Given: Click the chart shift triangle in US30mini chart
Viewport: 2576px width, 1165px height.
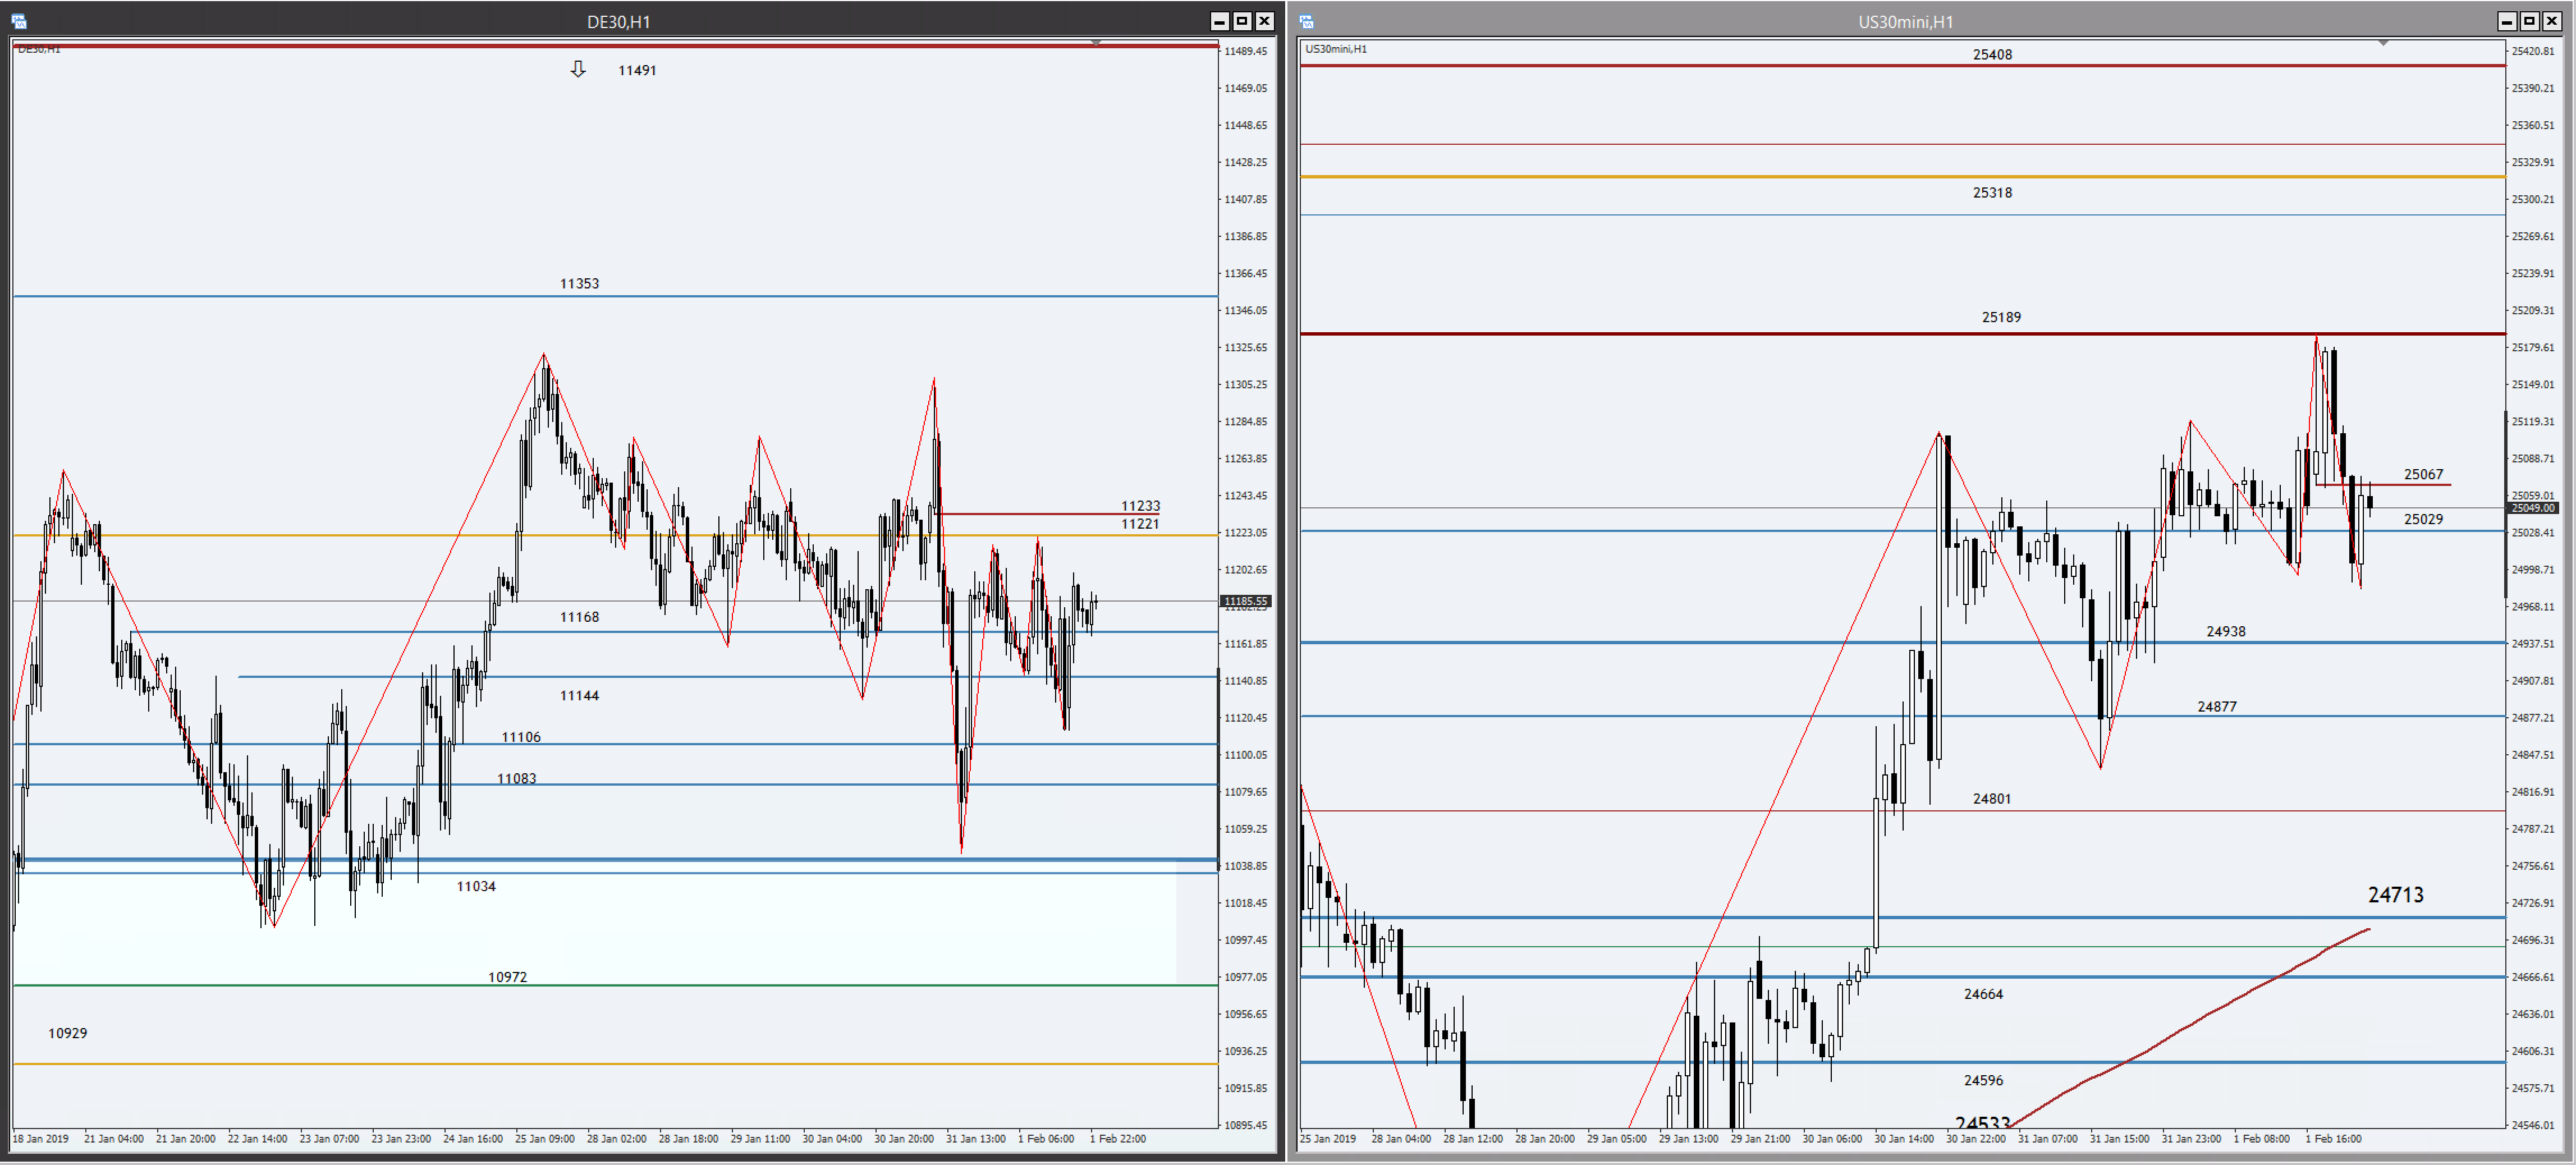Looking at the screenshot, I should click(2383, 43).
